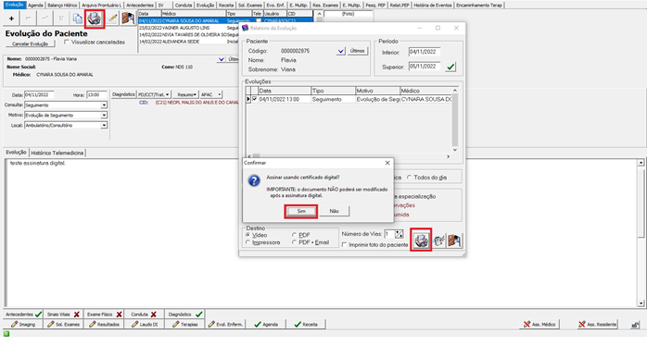Click the Cancelar Evolução button

click(x=30, y=43)
